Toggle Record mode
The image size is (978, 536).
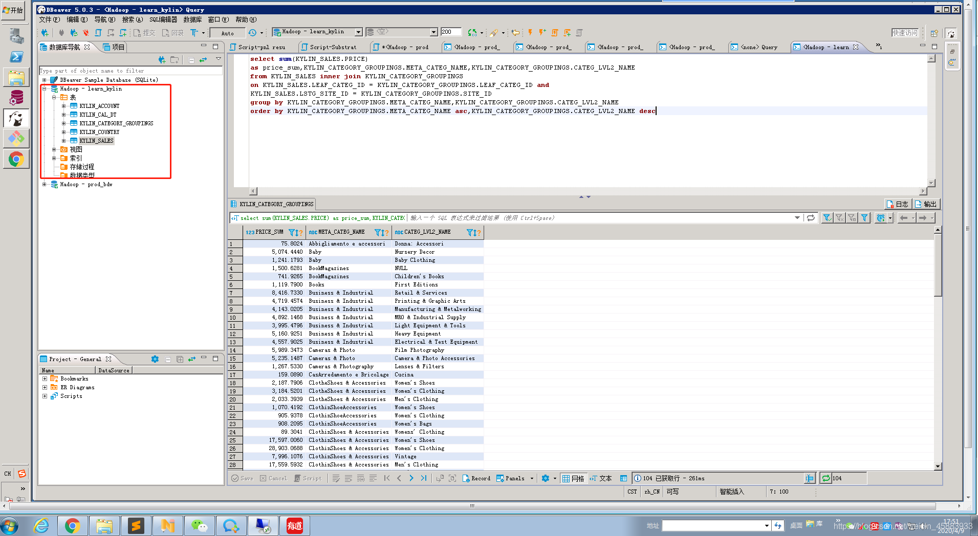tap(476, 478)
